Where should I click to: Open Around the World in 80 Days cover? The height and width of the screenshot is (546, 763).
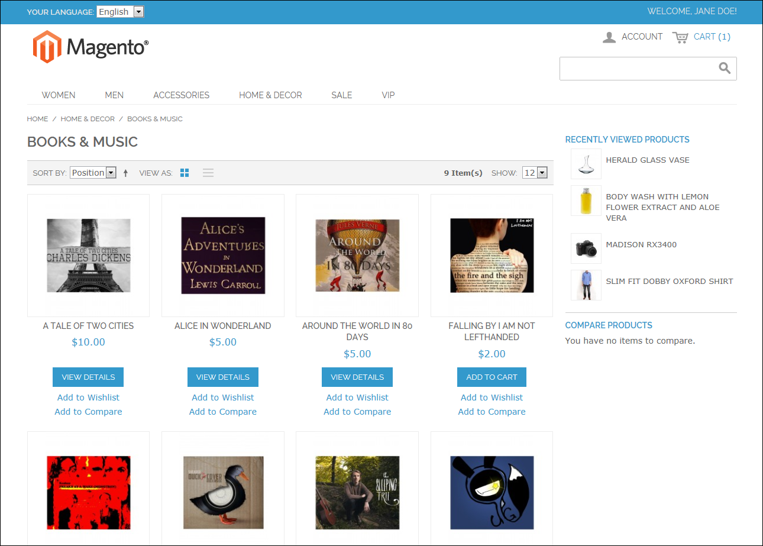357,256
